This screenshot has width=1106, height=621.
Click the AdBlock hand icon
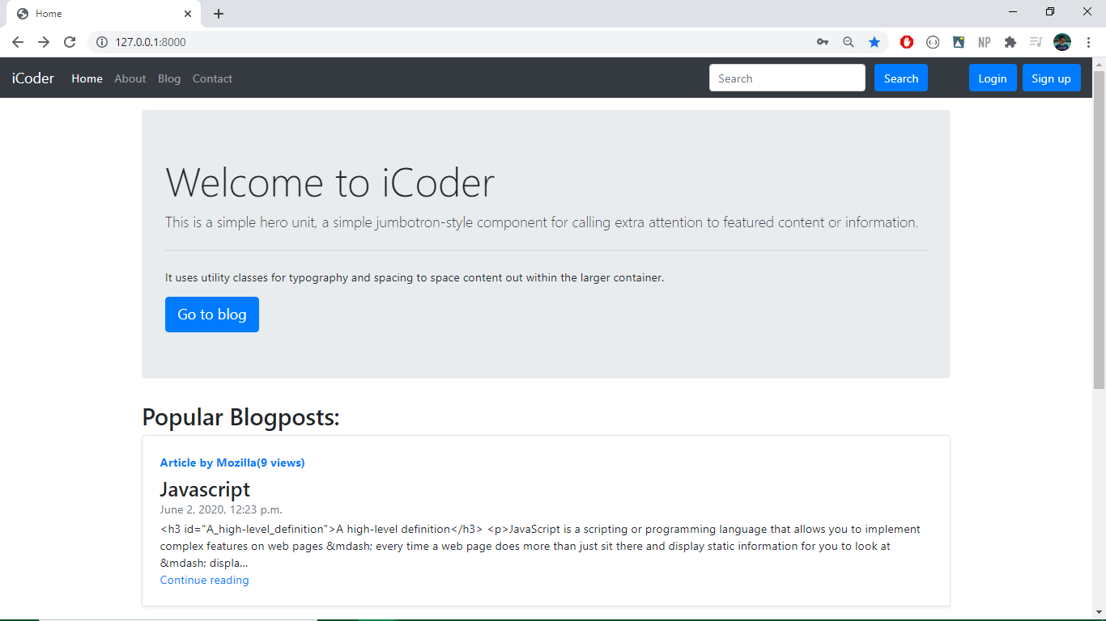point(906,41)
